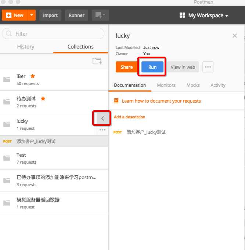This screenshot has width=245, height=250.
Task: Click the folder icon for 3 requests collection
Action: pyautogui.click(x=7, y=181)
